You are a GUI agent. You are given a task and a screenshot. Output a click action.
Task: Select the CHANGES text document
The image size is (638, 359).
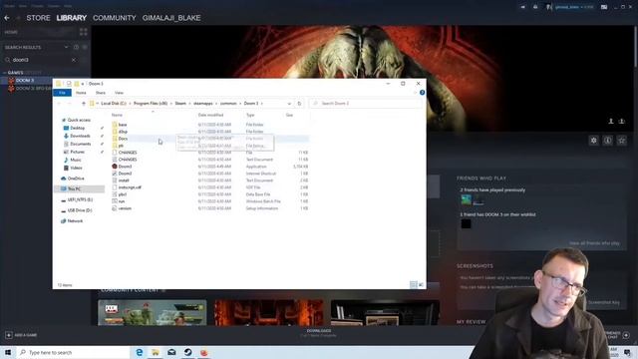click(x=128, y=160)
